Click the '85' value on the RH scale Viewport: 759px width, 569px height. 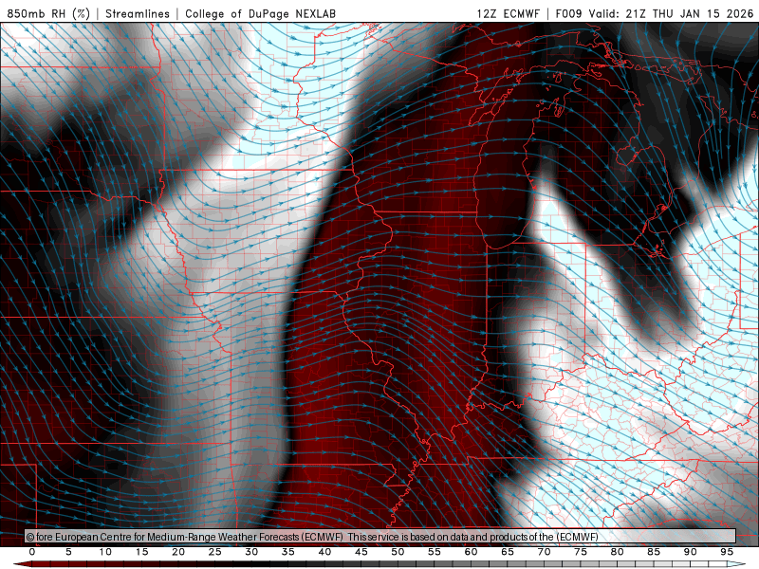coord(654,552)
